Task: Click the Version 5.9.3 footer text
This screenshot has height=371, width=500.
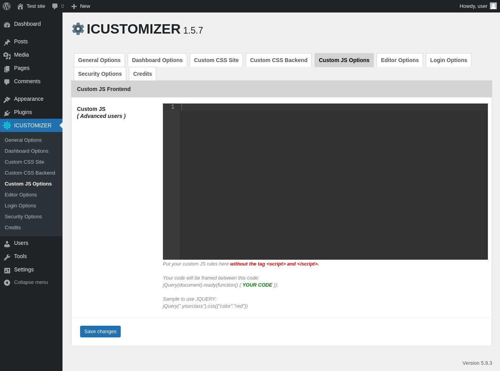Action: click(477, 363)
